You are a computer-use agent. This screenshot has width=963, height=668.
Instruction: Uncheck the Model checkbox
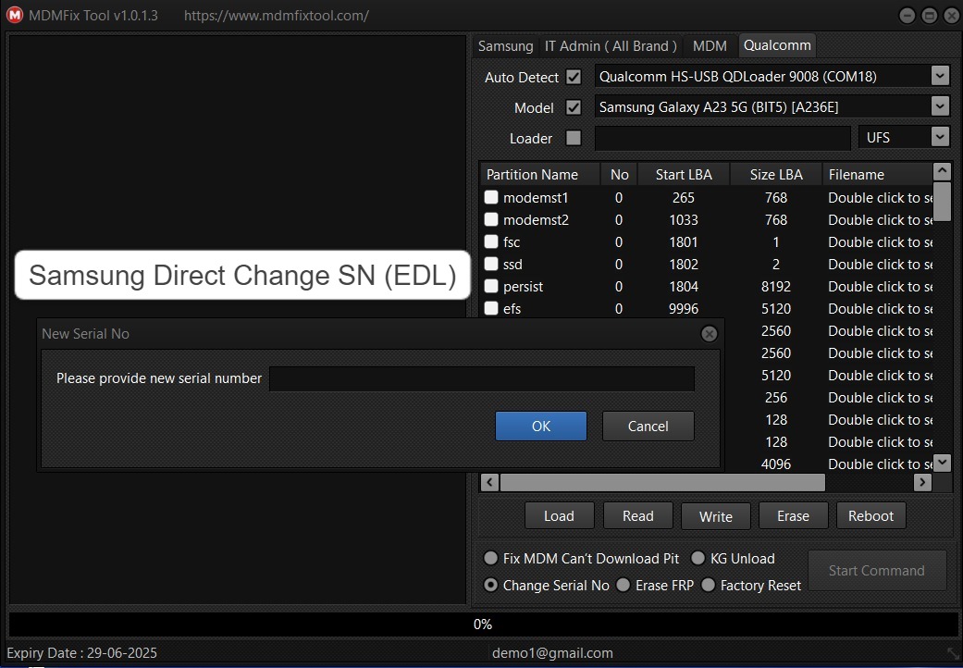574,107
